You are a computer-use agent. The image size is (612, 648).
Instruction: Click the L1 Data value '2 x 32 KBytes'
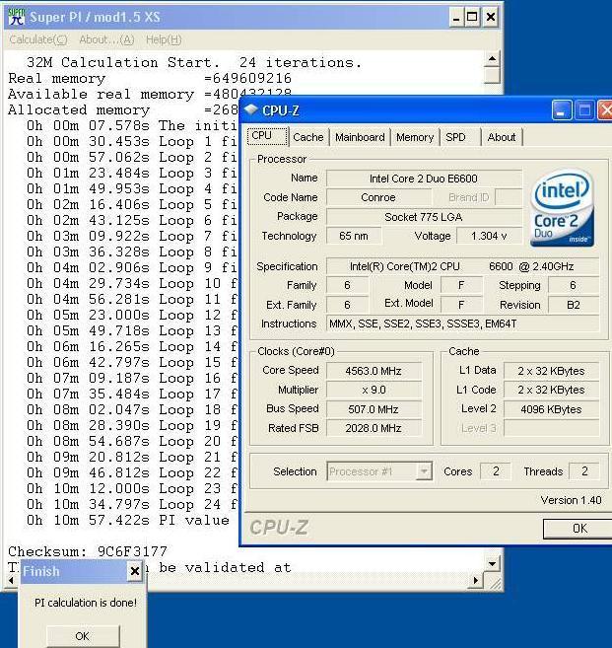point(551,371)
